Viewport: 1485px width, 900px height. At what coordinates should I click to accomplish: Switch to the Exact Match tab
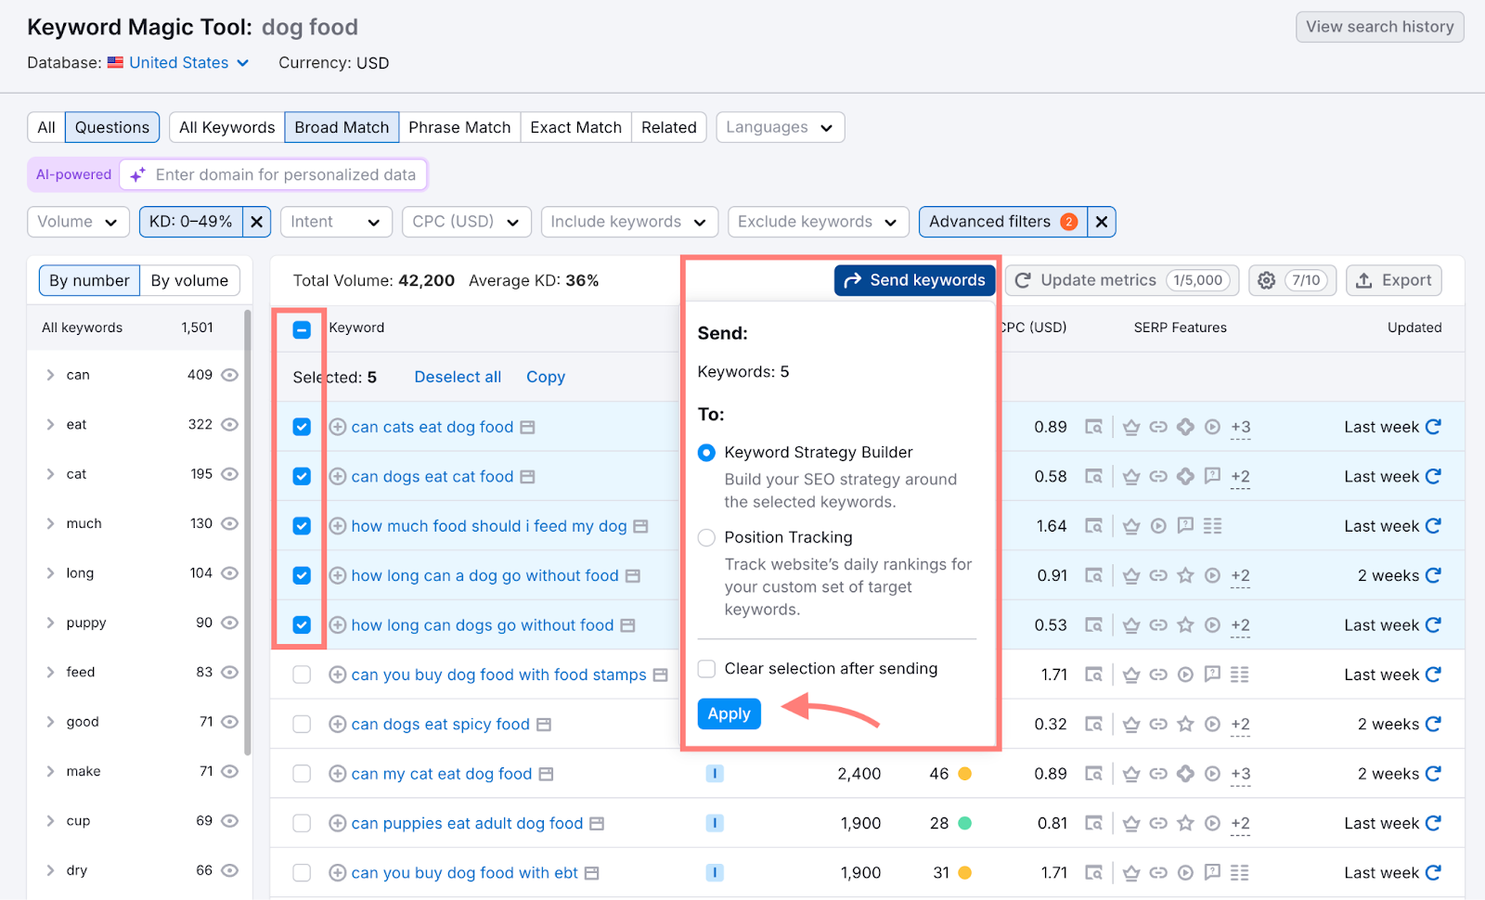[x=575, y=127]
